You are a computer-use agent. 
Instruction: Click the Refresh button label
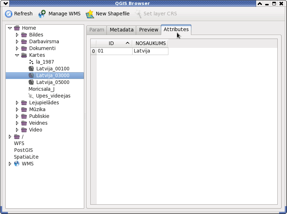pos(23,14)
